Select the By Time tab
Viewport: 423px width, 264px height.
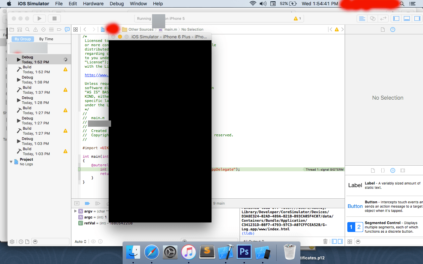click(46, 39)
